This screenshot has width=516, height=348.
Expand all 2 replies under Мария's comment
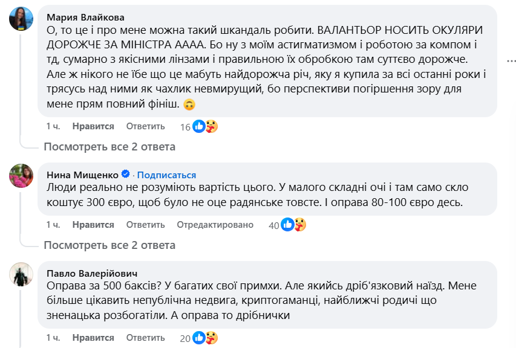coord(109,147)
